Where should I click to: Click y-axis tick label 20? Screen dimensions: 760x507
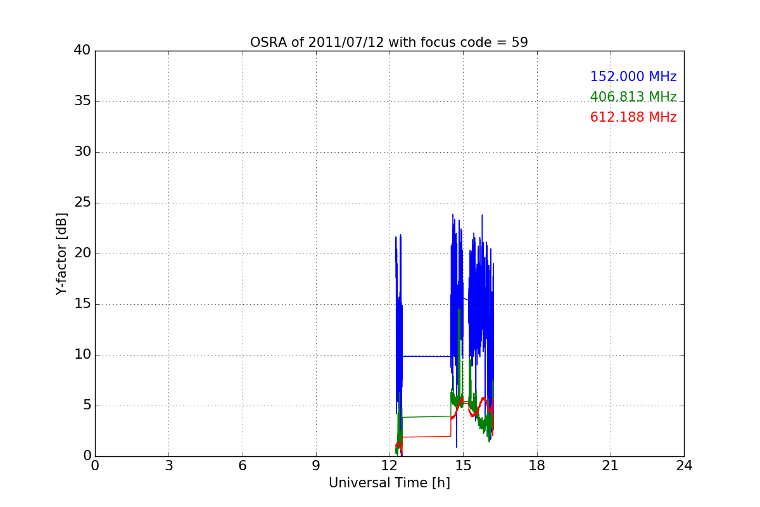point(82,253)
